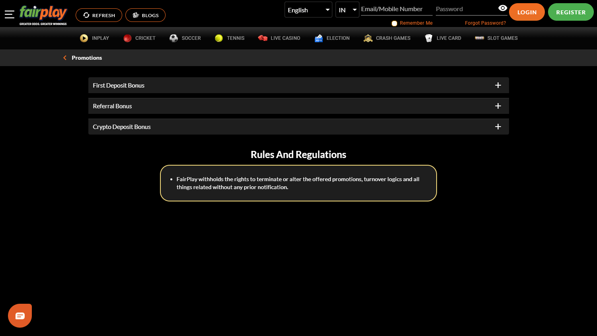Go to ELECTION section
The width and height of the screenshot is (597, 336).
(x=338, y=38)
